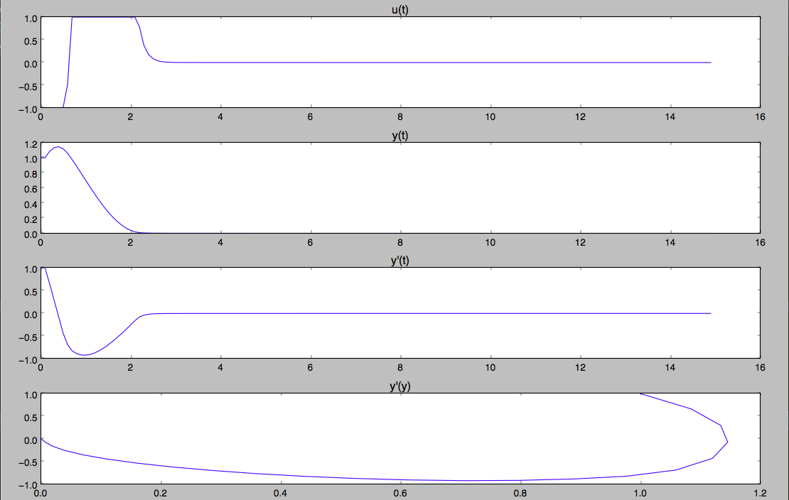Click the flat 1.0 plateau of the u(t) curve
This screenshot has width=789, height=500.
[103, 18]
